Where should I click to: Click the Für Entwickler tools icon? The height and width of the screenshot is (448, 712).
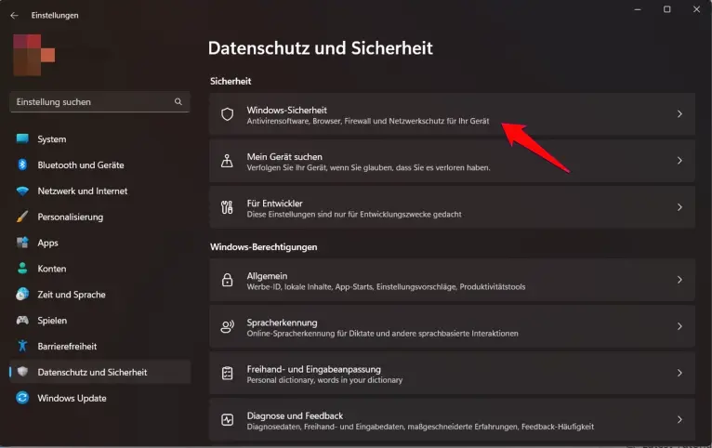pyautogui.click(x=227, y=207)
